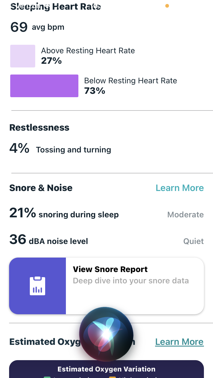This screenshot has height=378, width=213.
Task: Tap the Quiet noise rating label
Action: point(193,241)
